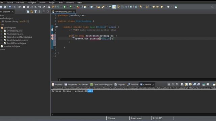The image size is (216, 121).
Task: Click the Toggle Mark Occurrences highlighted icon
Action: point(114,7)
